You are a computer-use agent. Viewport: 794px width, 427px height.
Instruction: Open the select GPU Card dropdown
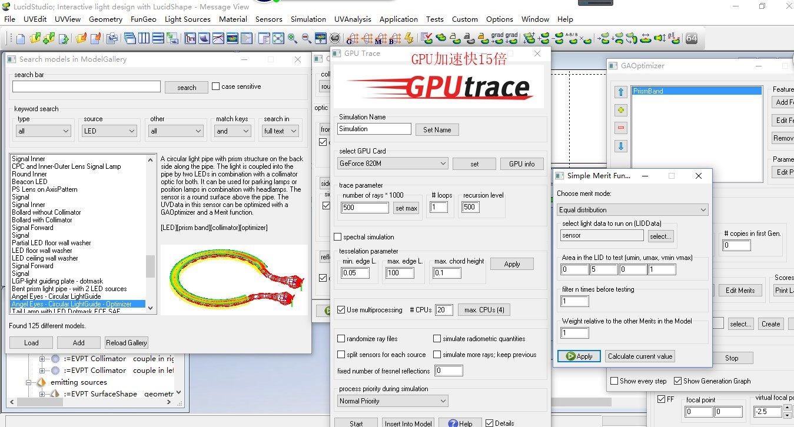(x=393, y=164)
